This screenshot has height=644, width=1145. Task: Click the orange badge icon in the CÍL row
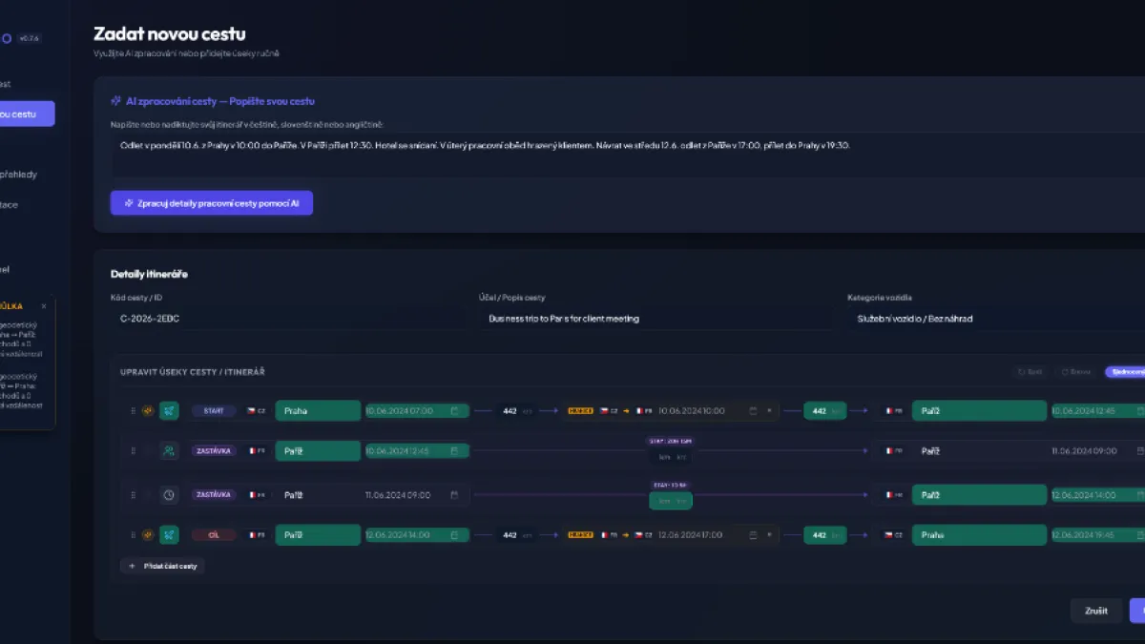click(x=147, y=535)
